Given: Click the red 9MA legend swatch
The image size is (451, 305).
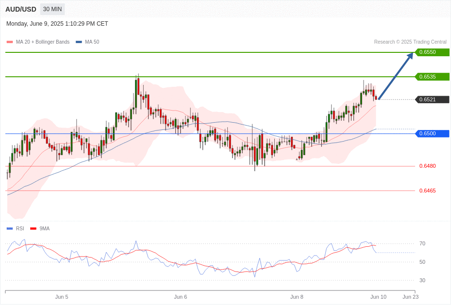Looking at the screenshot, I should (x=33, y=228).
